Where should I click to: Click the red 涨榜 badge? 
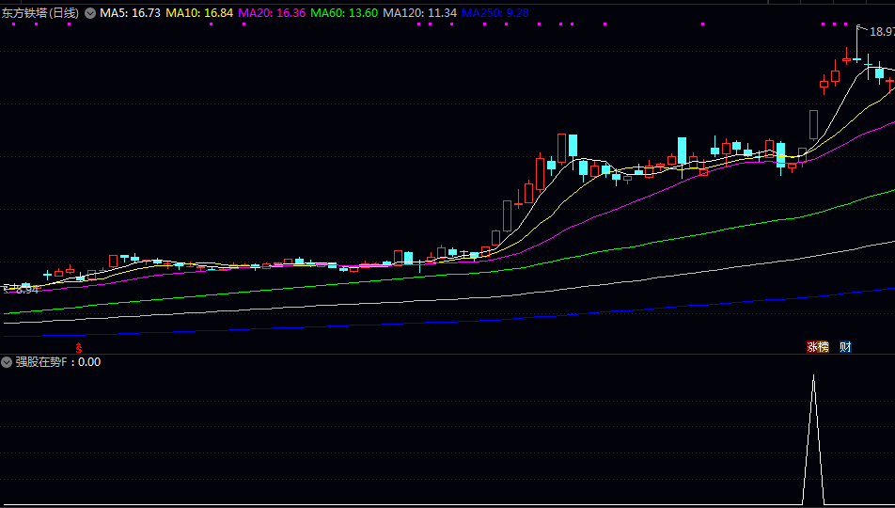[818, 347]
